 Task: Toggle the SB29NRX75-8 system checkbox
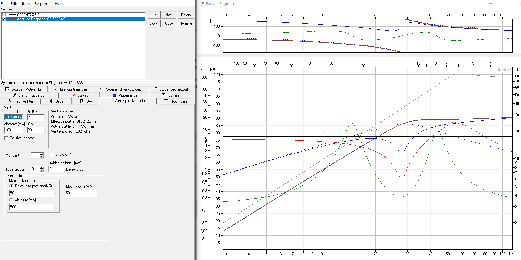pos(4,15)
